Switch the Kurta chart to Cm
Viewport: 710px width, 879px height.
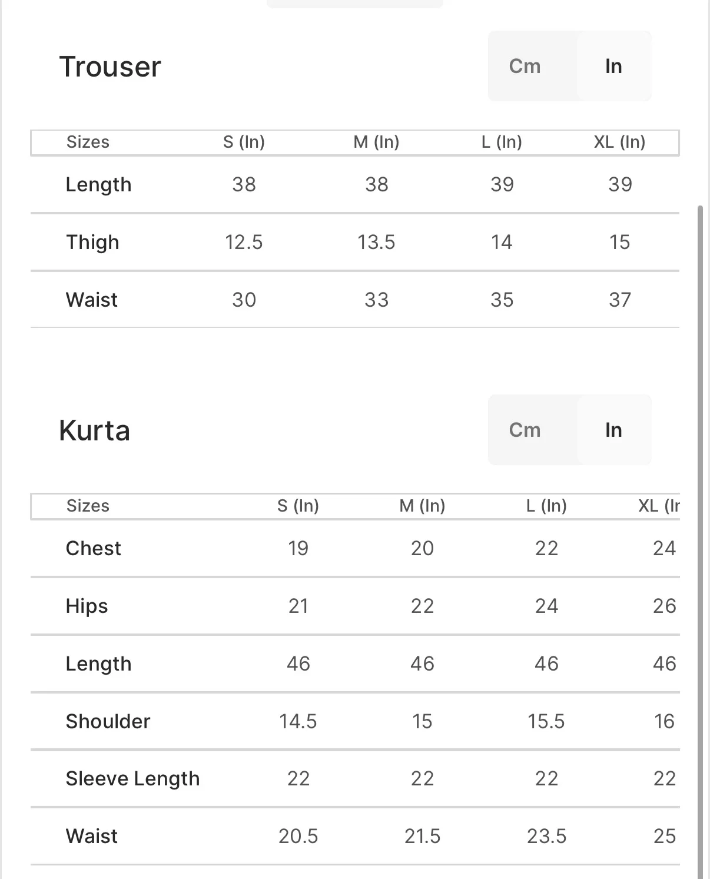click(x=525, y=430)
